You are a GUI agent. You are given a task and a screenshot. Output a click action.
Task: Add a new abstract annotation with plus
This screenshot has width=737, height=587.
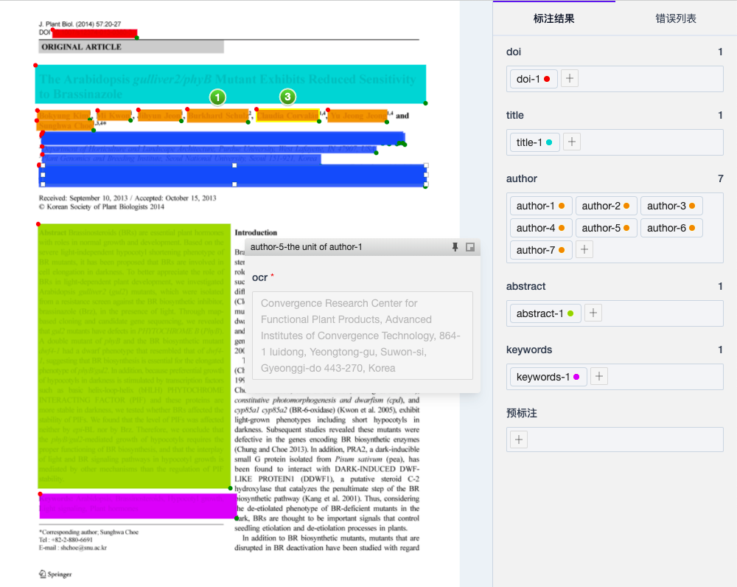(x=593, y=313)
